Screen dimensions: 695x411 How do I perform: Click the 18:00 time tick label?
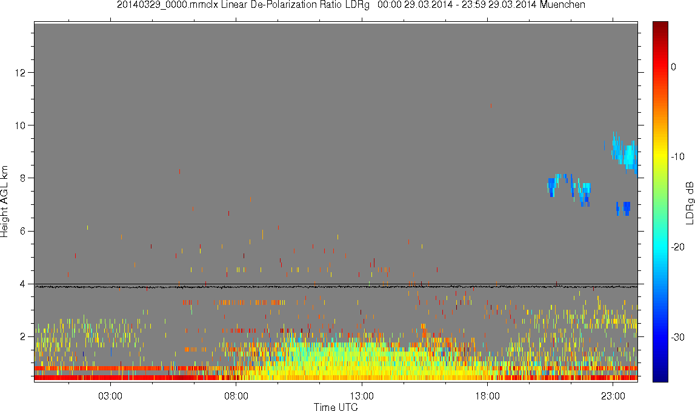click(x=488, y=396)
